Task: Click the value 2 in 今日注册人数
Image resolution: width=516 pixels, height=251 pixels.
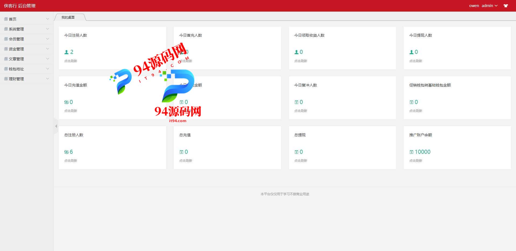Action: click(x=72, y=52)
